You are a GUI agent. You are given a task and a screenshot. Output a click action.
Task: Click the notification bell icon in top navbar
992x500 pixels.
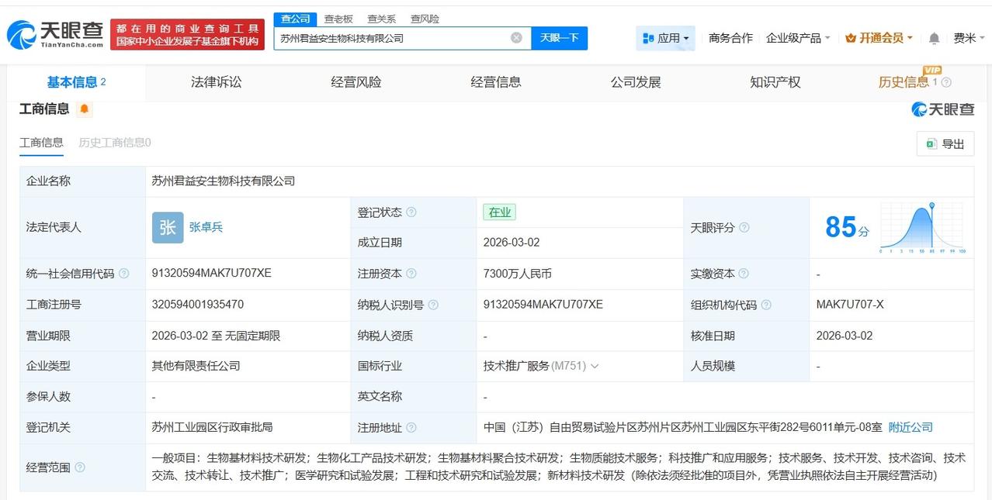point(933,37)
